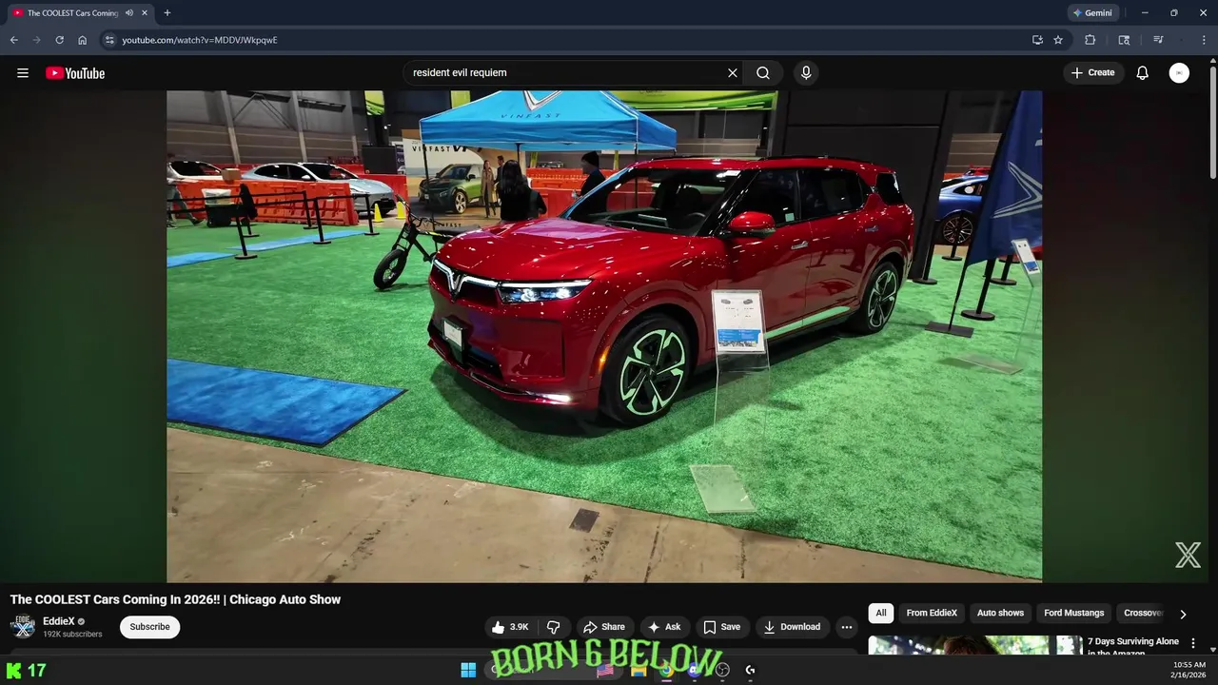Click the video title text
The width and height of the screenshot is (1218, 685).
pyautogui.click(x=175, y=599)
